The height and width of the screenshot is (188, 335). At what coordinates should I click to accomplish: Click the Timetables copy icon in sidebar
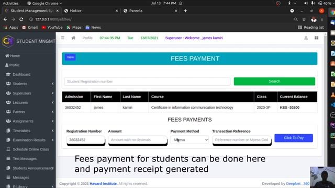(8, 131)
